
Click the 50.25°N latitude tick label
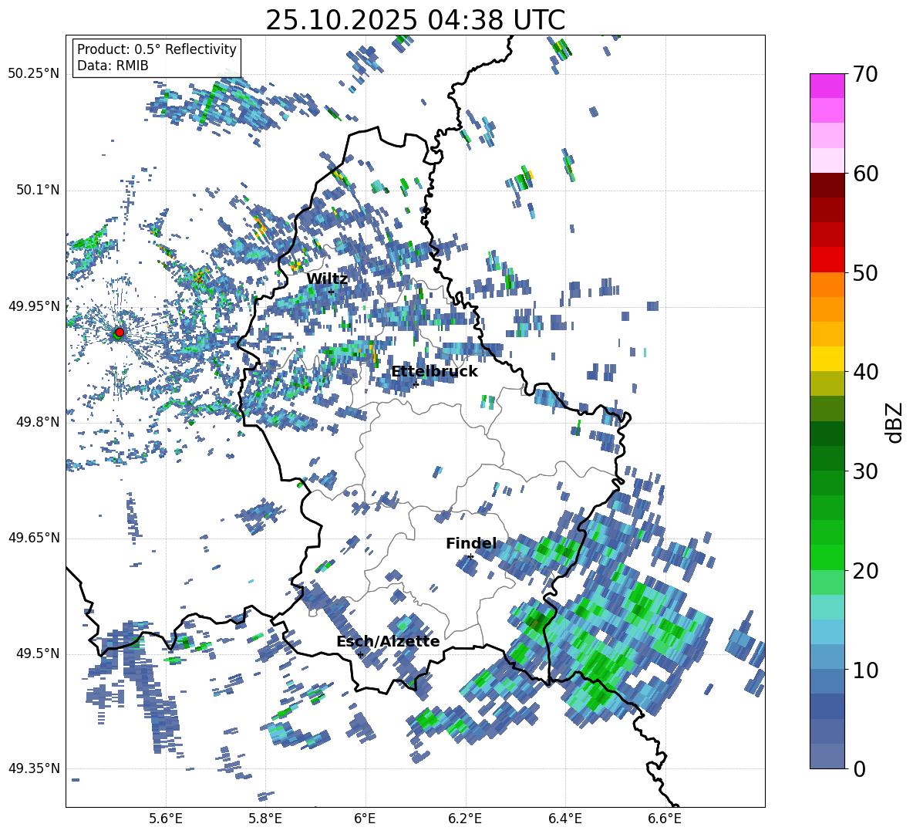point(34,74)
